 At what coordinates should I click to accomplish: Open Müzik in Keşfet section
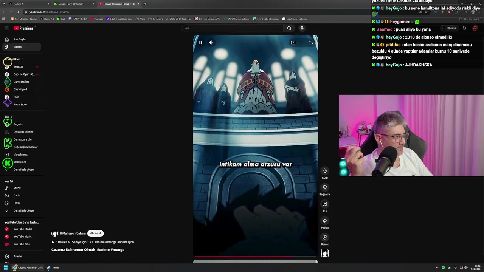22,188
